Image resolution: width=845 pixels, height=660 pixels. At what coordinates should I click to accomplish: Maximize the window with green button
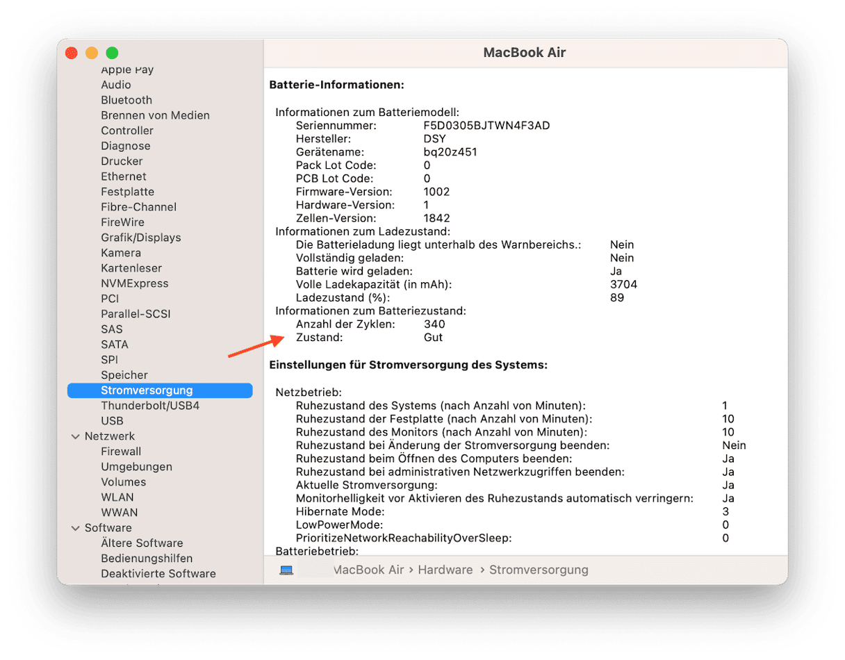[112, 53]
